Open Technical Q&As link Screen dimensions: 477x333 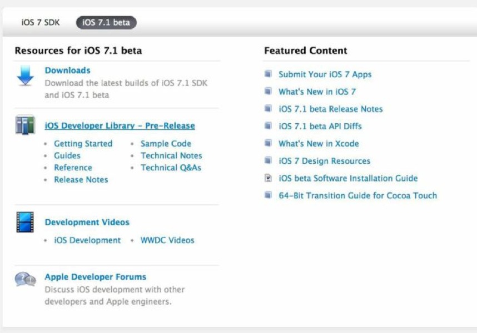click(x=171, y=168)
